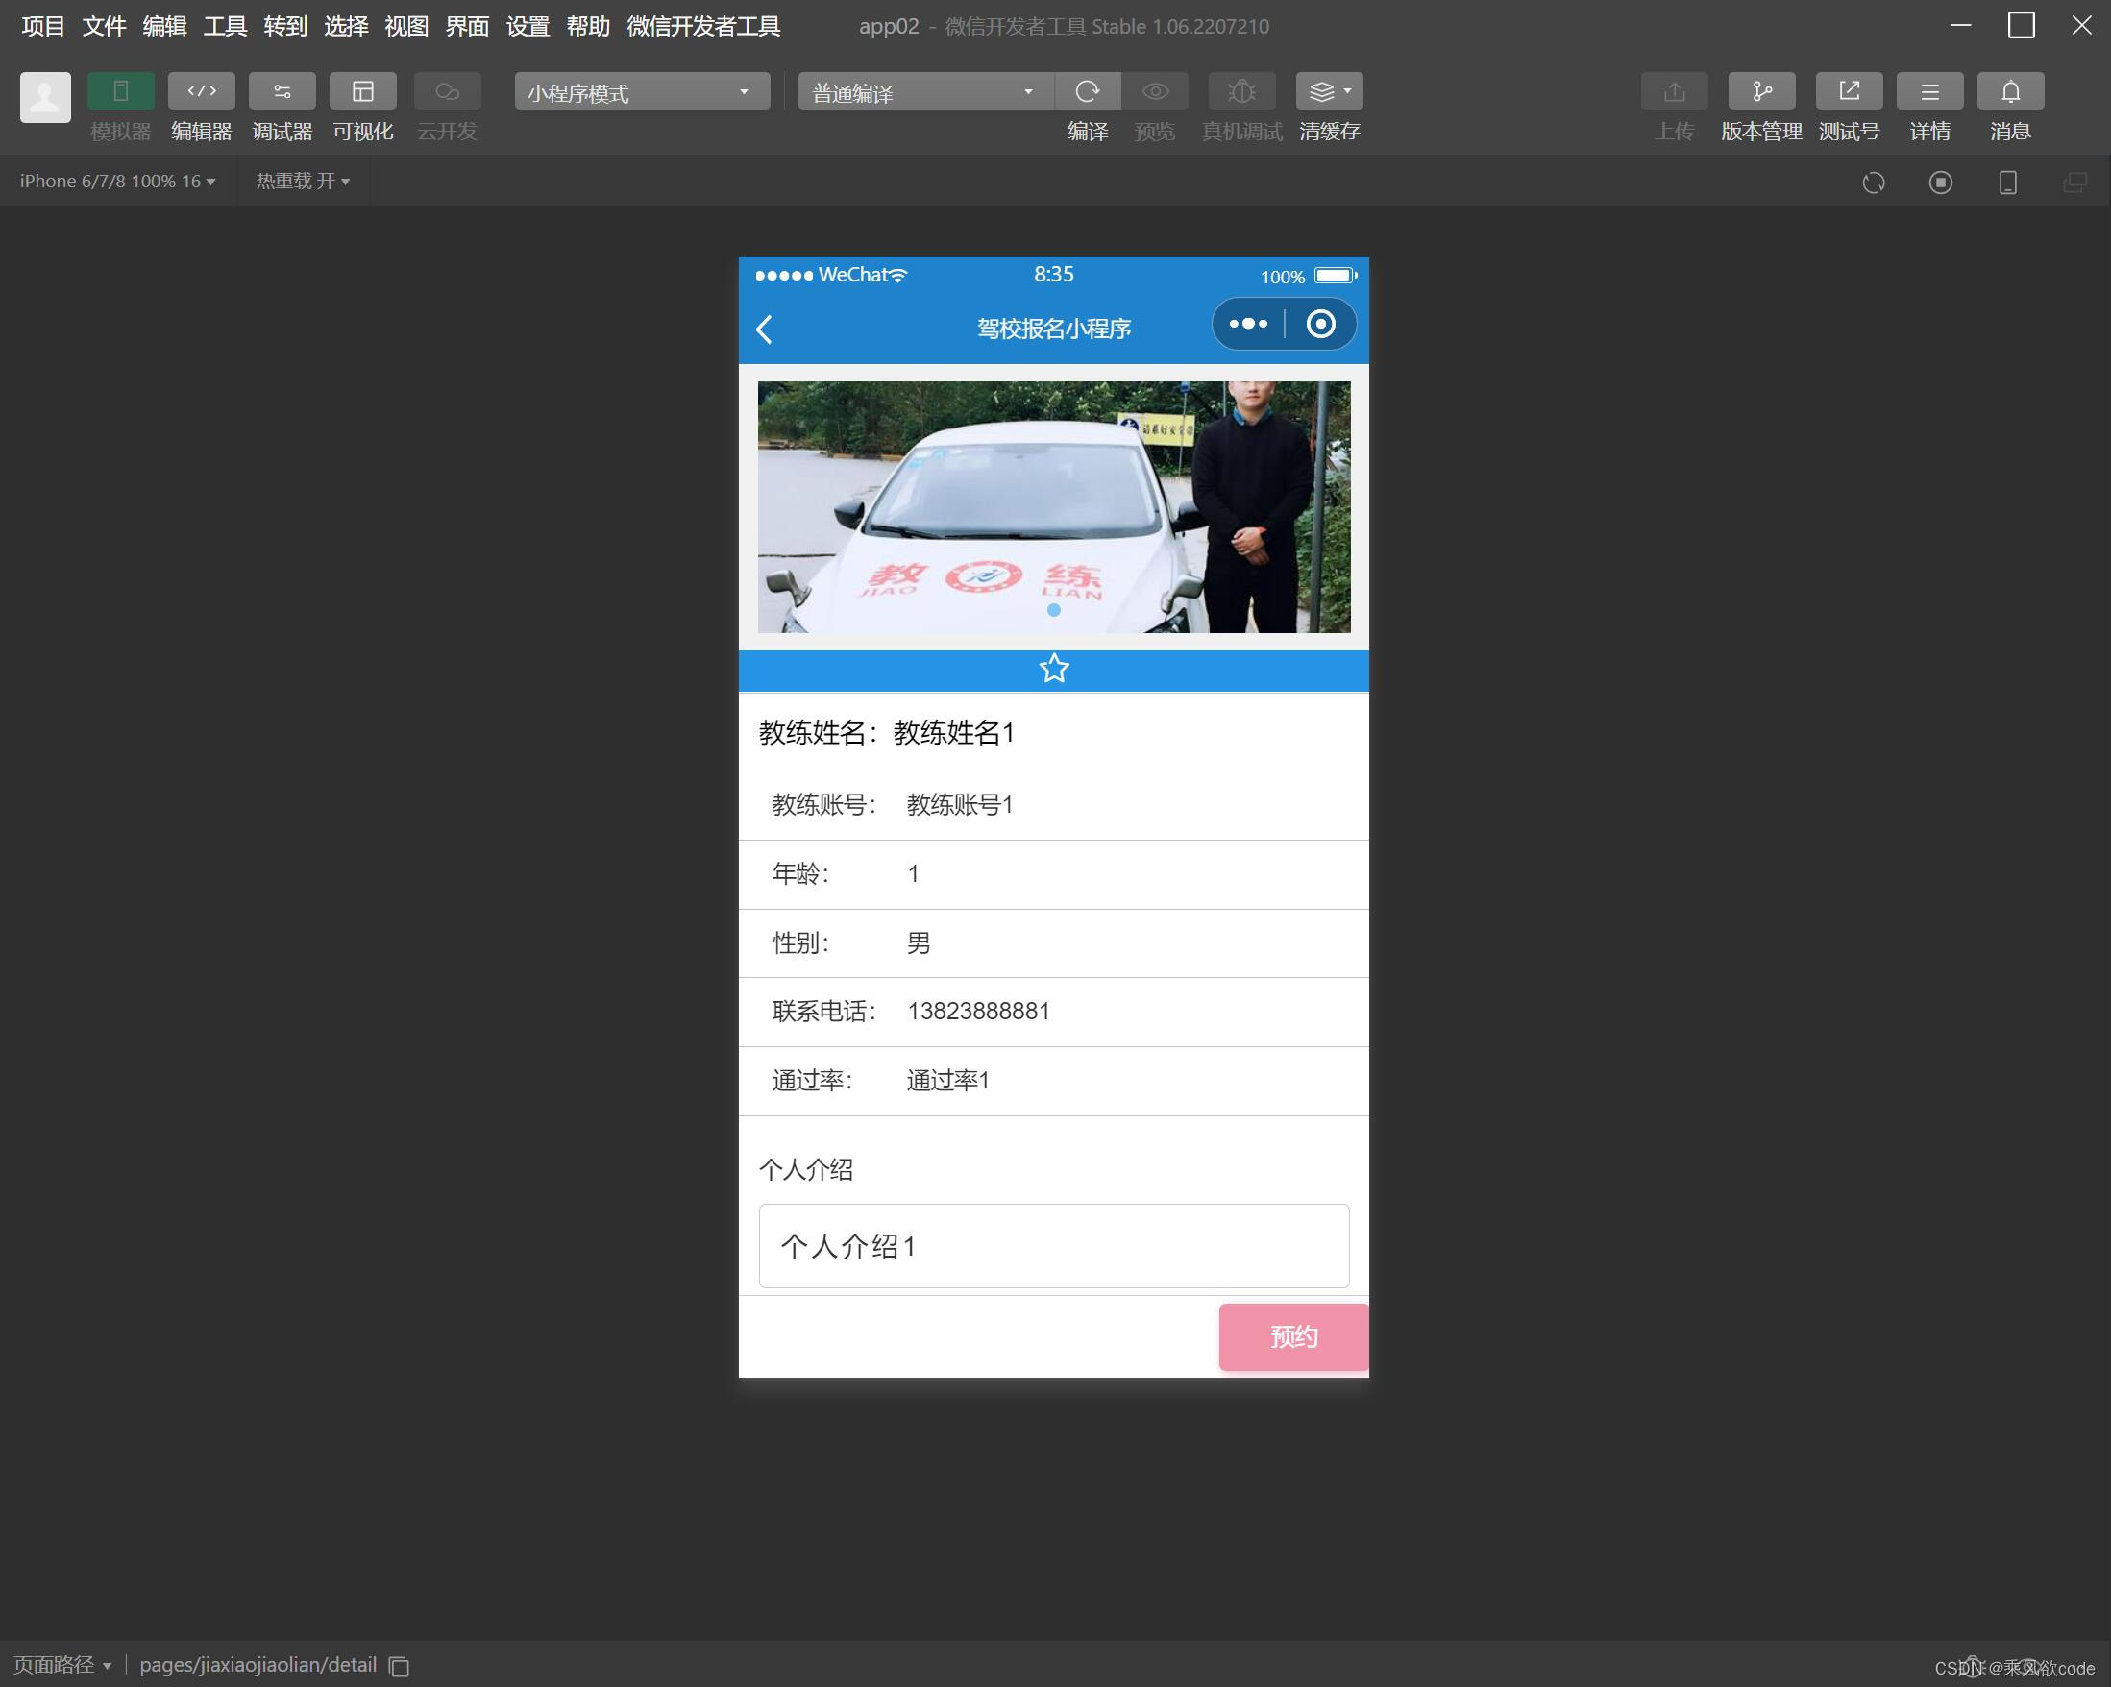Image resolution: width=2111 pixels, height=1687 pixels.
Task: Click the pink 预约 booking button
Action: coord(1292,1337)
